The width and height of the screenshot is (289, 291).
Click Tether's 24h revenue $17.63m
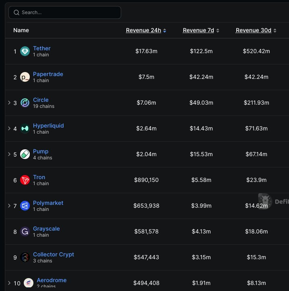146,51
